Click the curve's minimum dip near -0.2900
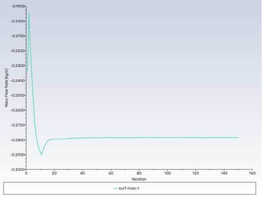The height and width of the screenshot is (197, 262). [x=41, y=155]
